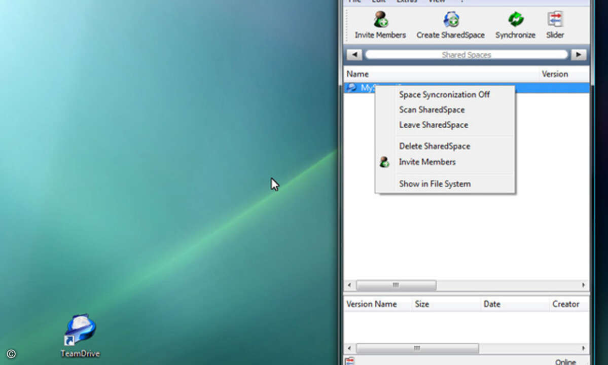The width and height of the screenshot is (608, 365).
Task: Open Create SharedSpace from the toolbar
Action: point(451,24)
